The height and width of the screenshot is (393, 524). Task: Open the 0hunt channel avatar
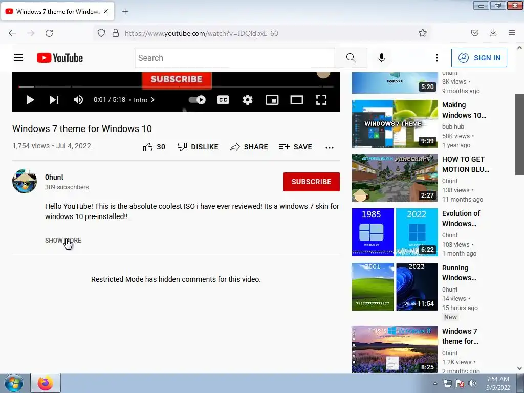coord(25,181)
